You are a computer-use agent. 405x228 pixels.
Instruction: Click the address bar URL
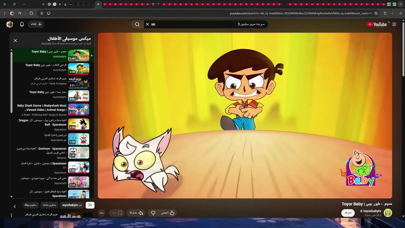click(301, 13)
